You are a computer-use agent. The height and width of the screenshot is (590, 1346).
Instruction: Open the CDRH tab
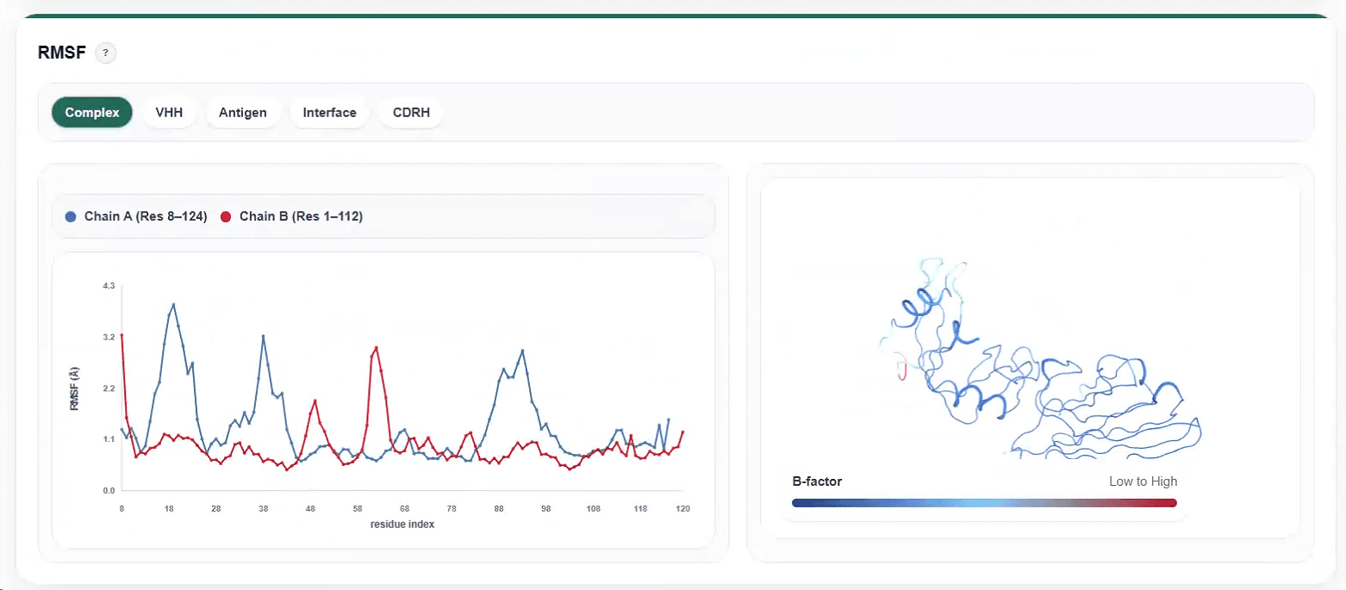(411, 113)
